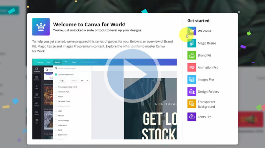The image size is (265, 148).
Task: Open the px units dropdown
Action: (85, 80)
